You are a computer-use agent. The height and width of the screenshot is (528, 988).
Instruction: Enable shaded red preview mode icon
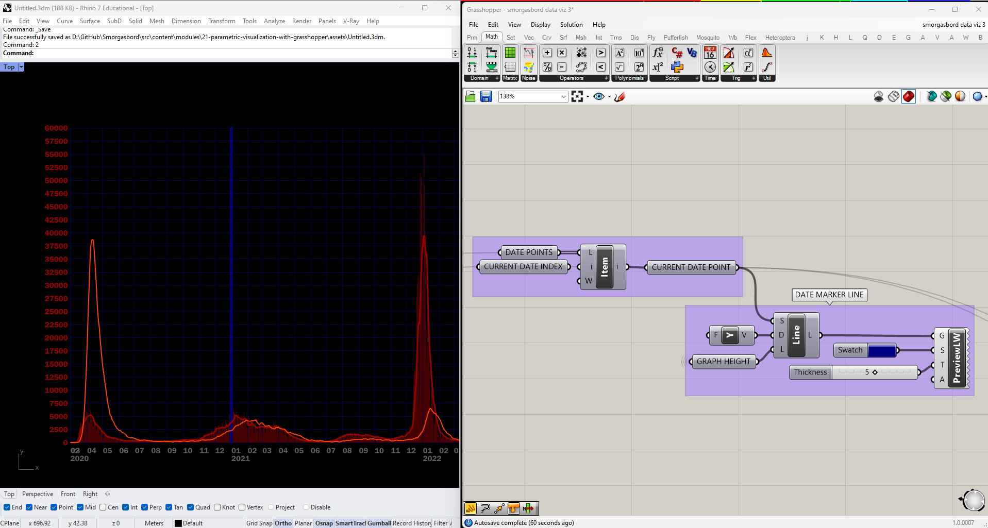click(908, 96)
